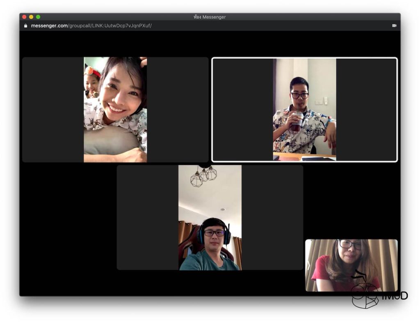Maximize the window using the green button
This screenshot has width=420, height=322.
coord(38,17)
